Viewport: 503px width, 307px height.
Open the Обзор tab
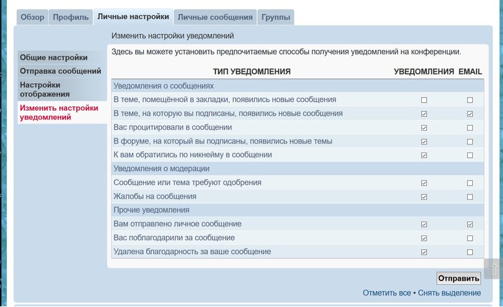pyautogui.click(x=32, y=18)
